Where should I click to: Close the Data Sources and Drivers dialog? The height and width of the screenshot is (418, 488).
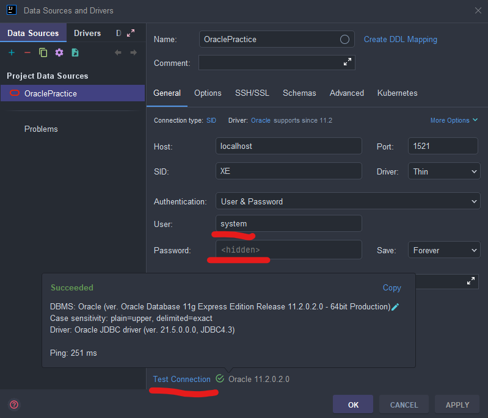click(x=478, y=10)
